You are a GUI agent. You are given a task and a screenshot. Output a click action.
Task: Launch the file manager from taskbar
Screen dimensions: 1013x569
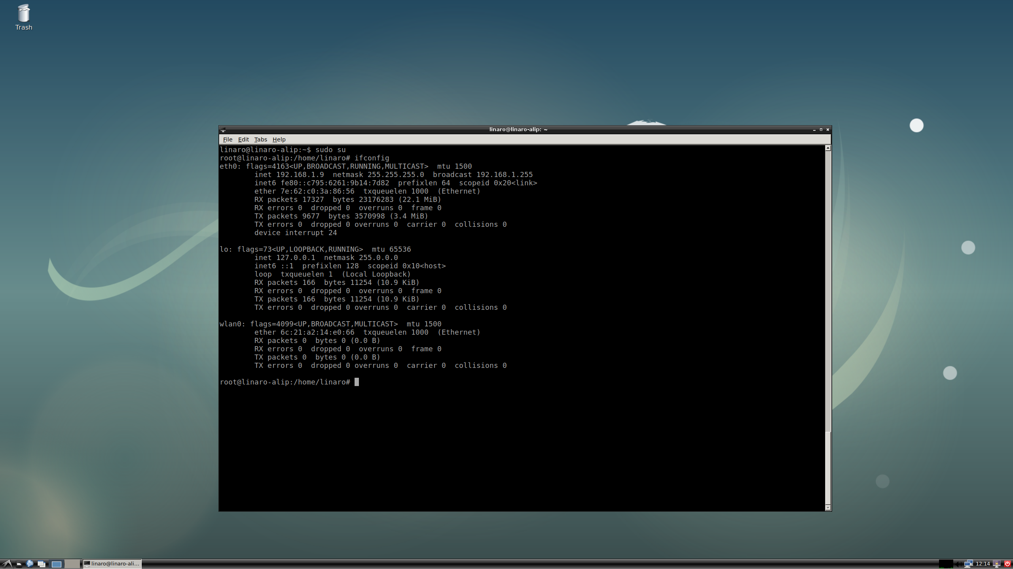(x=19, y=564)
